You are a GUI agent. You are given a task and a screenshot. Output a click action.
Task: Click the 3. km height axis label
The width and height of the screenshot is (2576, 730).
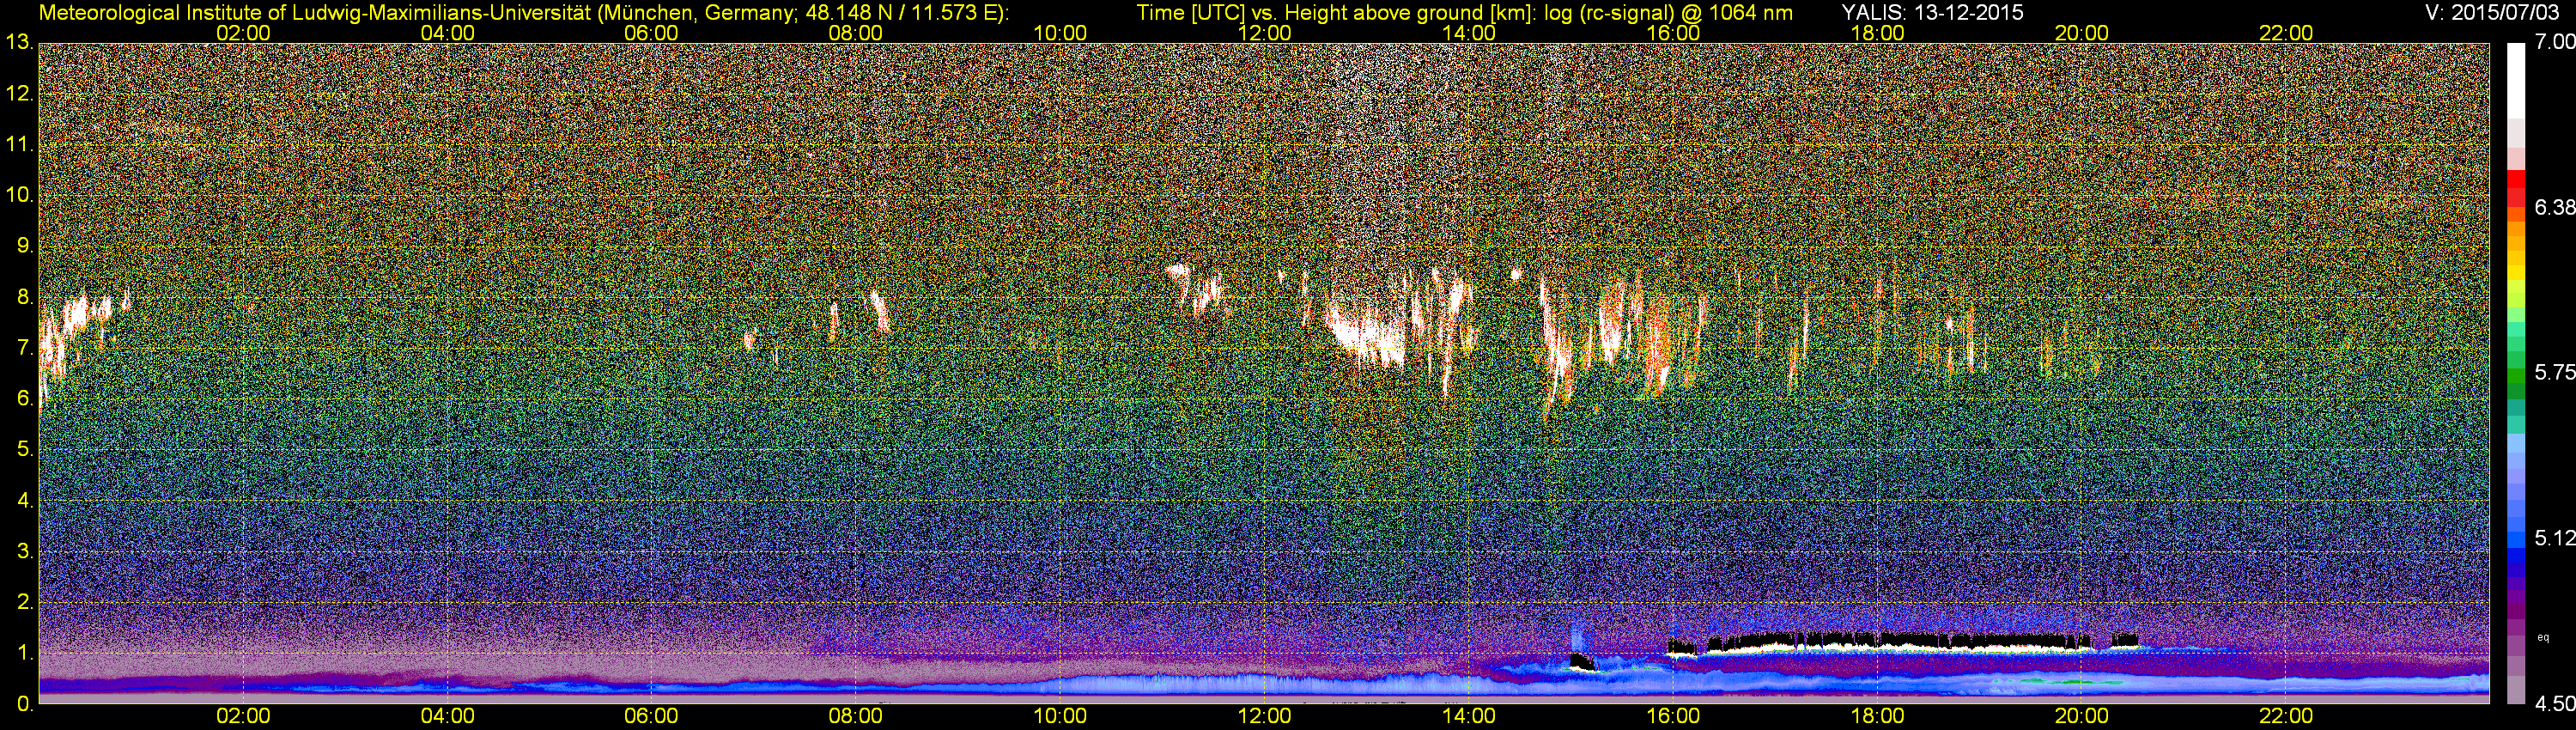24,551
